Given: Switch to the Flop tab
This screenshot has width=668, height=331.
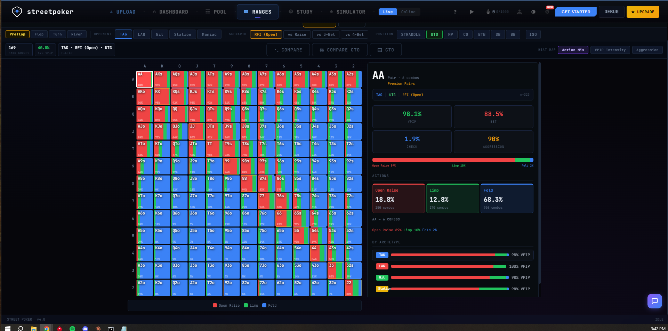Looking at the screenshot, I should tap(39, 34).
